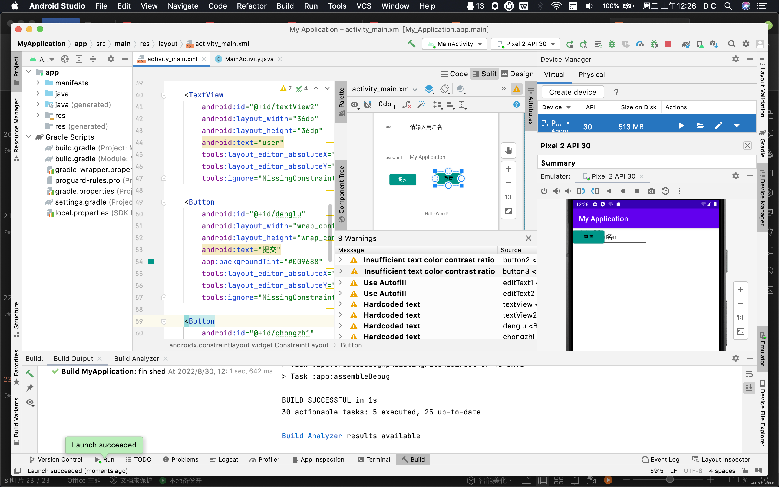Open Search Everywhere with the magnifier icon
Screen dimensions: 779x487
(731, 44)
